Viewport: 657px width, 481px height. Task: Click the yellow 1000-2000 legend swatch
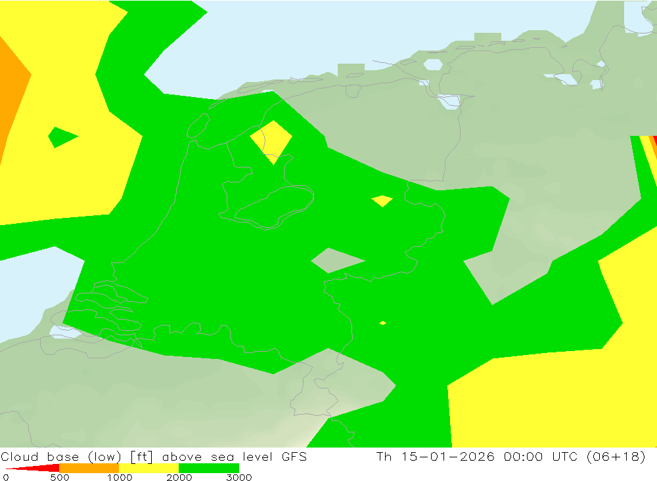point(148,468)
